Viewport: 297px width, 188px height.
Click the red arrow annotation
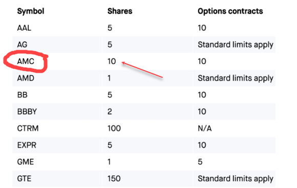point(142,70)
